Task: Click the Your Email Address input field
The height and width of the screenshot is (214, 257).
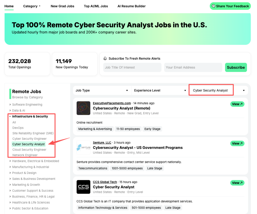Action: pyautogui.click(x=193, y=67)
